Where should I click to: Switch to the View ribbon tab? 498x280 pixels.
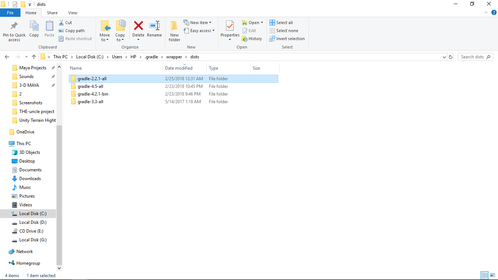click(73, 13)
